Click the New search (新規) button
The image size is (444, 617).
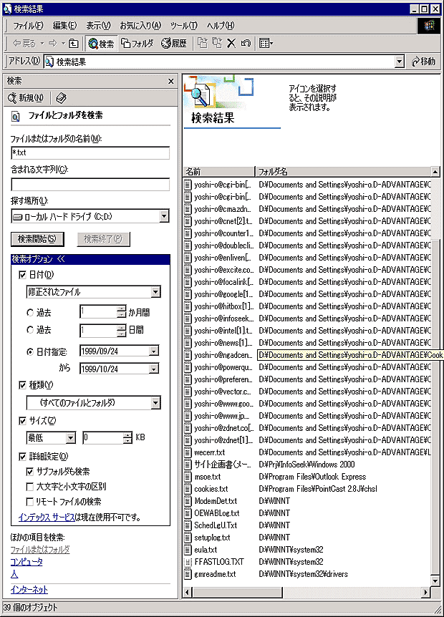pos(26,97)
